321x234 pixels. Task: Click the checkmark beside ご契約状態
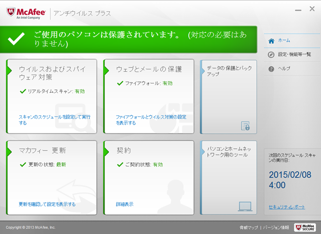(120, 164)
